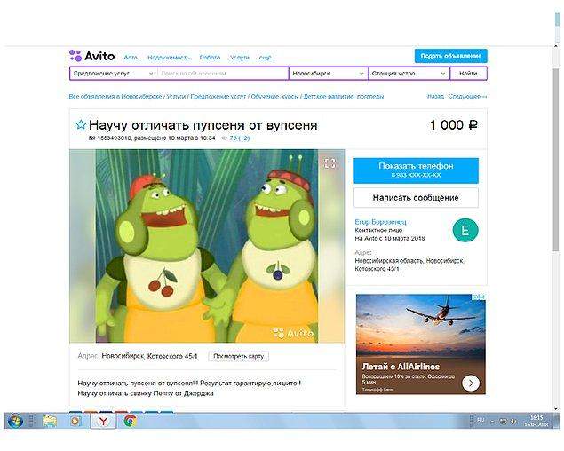Click the Найти search button
The image size is (564, 451).
pyautogui.click(x=468, y=74)
